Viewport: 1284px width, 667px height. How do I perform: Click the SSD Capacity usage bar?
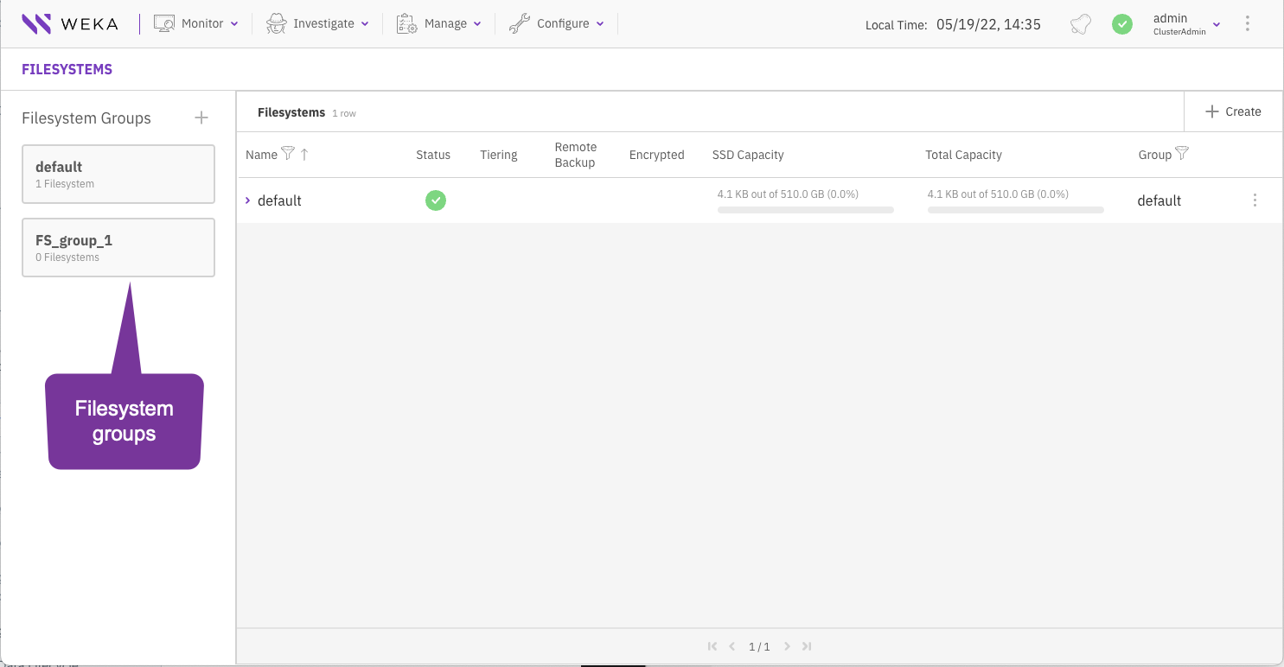(805, 209)
